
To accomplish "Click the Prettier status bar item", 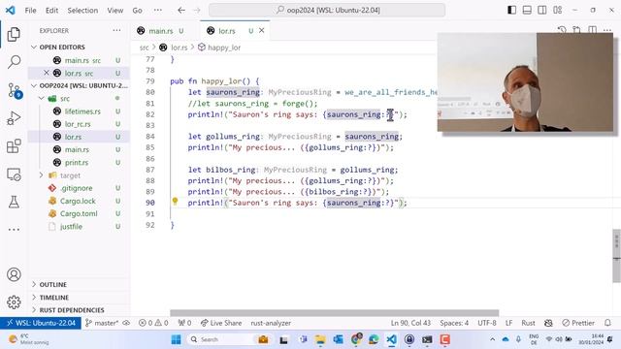I will click(x=578, y=323).
